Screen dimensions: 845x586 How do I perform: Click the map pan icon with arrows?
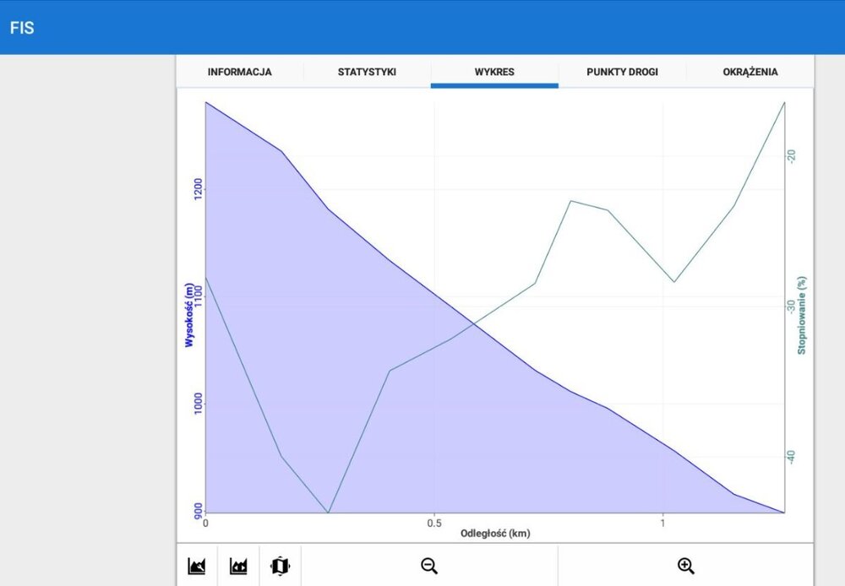point(280,566)
